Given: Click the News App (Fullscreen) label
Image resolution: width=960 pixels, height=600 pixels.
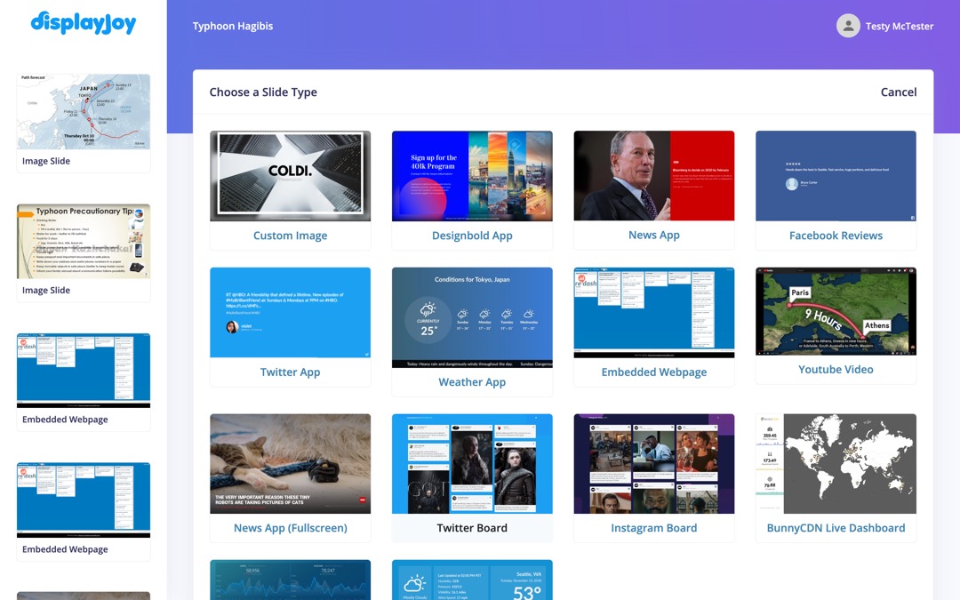Looking at the screenshot, I should point(290,528).
